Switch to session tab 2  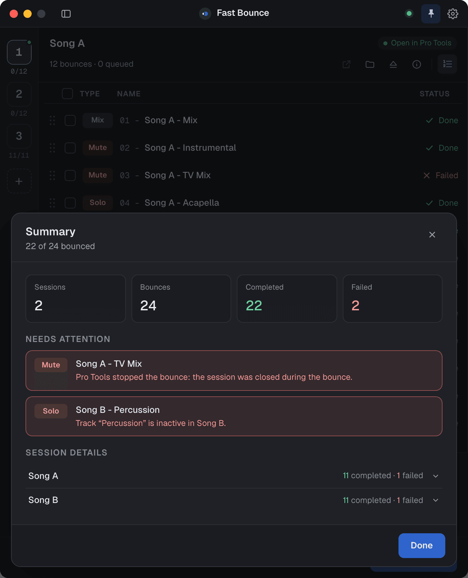19,94
